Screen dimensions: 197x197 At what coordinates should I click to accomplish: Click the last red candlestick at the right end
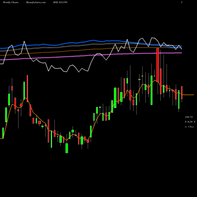(182, 93)
